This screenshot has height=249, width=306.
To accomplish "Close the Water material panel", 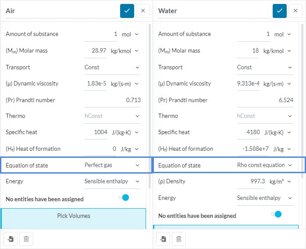I will tap(295, 11).
